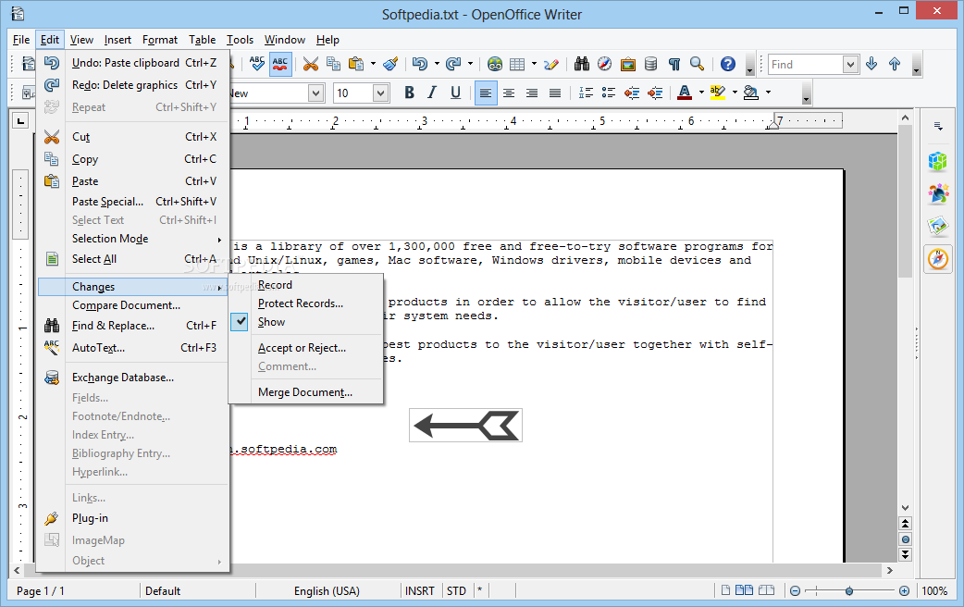Click Find Previous up arrow

895,64
